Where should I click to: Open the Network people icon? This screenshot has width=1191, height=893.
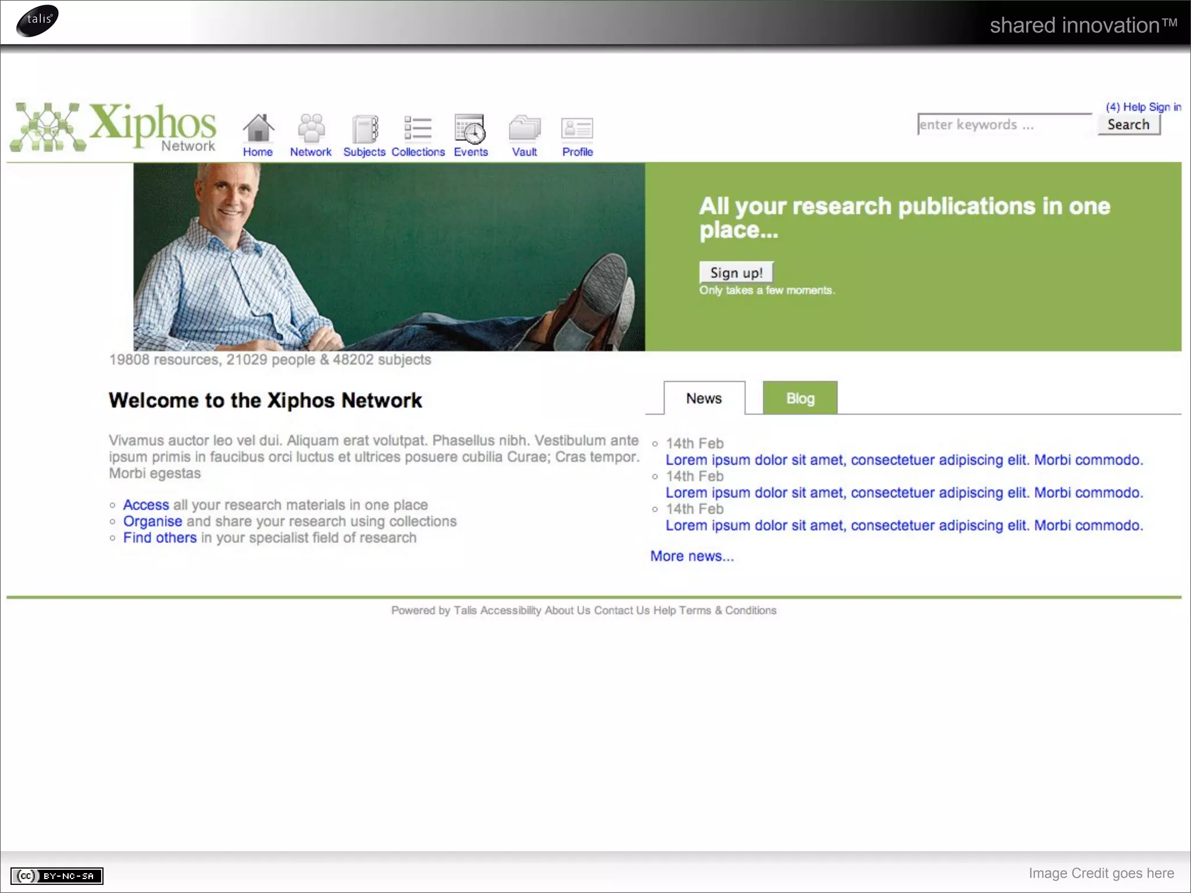click(x=311, y=128)
